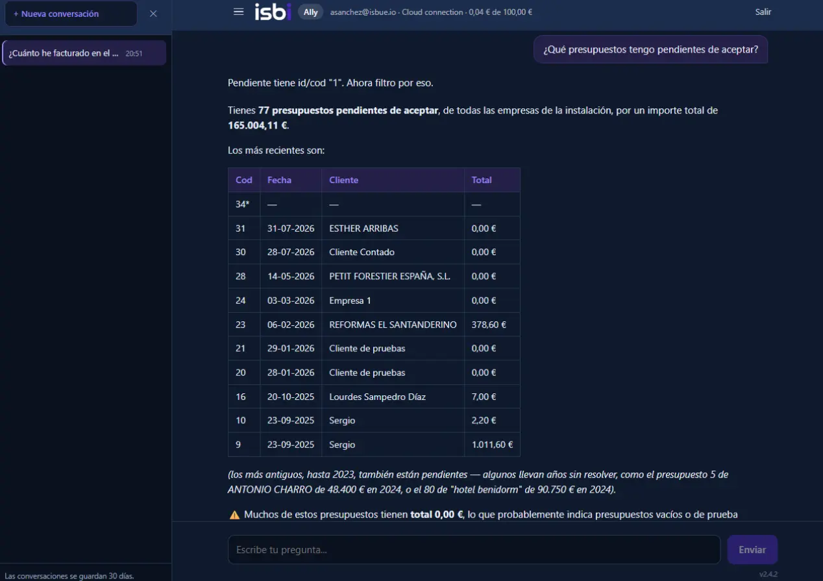Click the note 'Las conversaciones se guardan 30 días.'

69,576
